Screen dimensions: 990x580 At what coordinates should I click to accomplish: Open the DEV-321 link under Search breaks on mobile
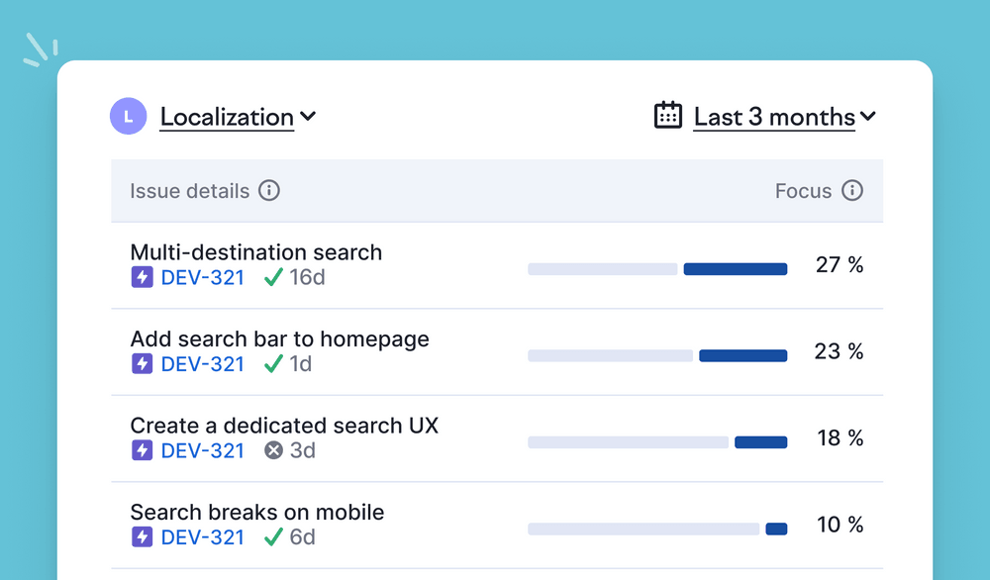(202, 537)
